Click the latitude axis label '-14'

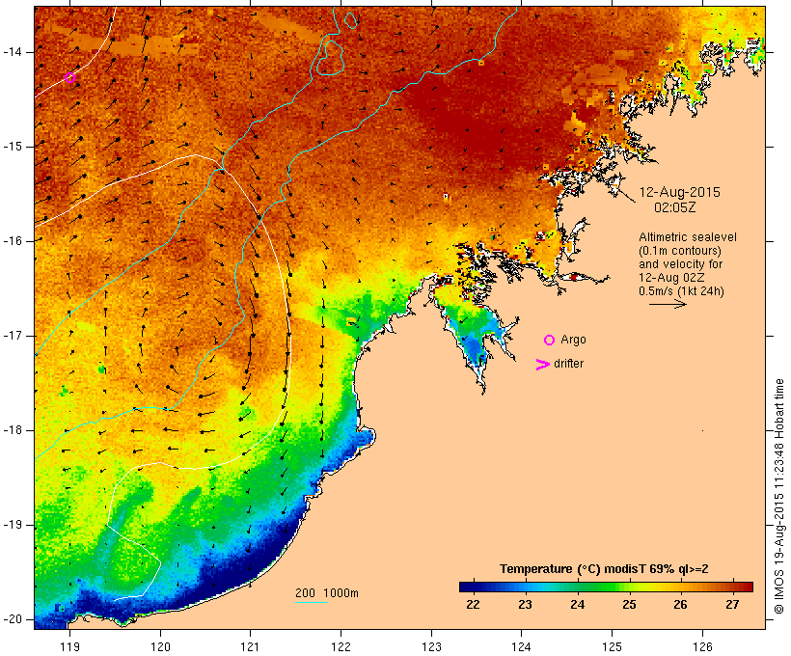click(12, 52)
